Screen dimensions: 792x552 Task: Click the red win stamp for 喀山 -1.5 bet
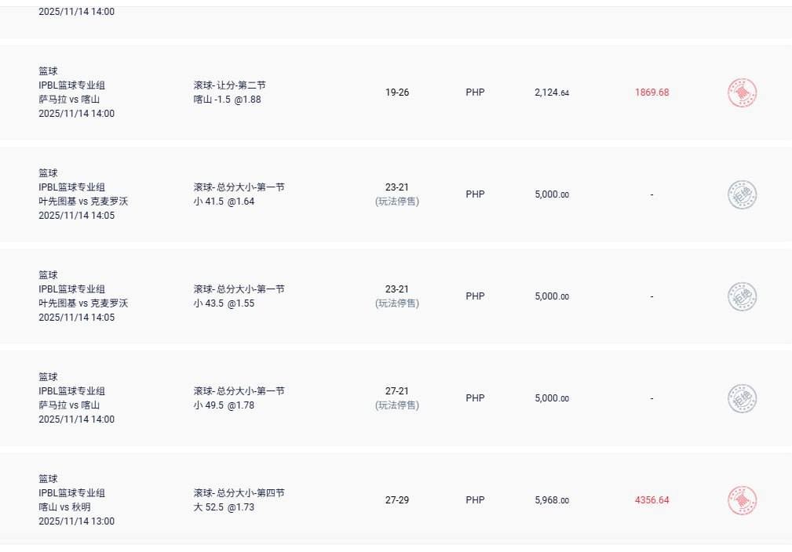(x=742, y=93)
